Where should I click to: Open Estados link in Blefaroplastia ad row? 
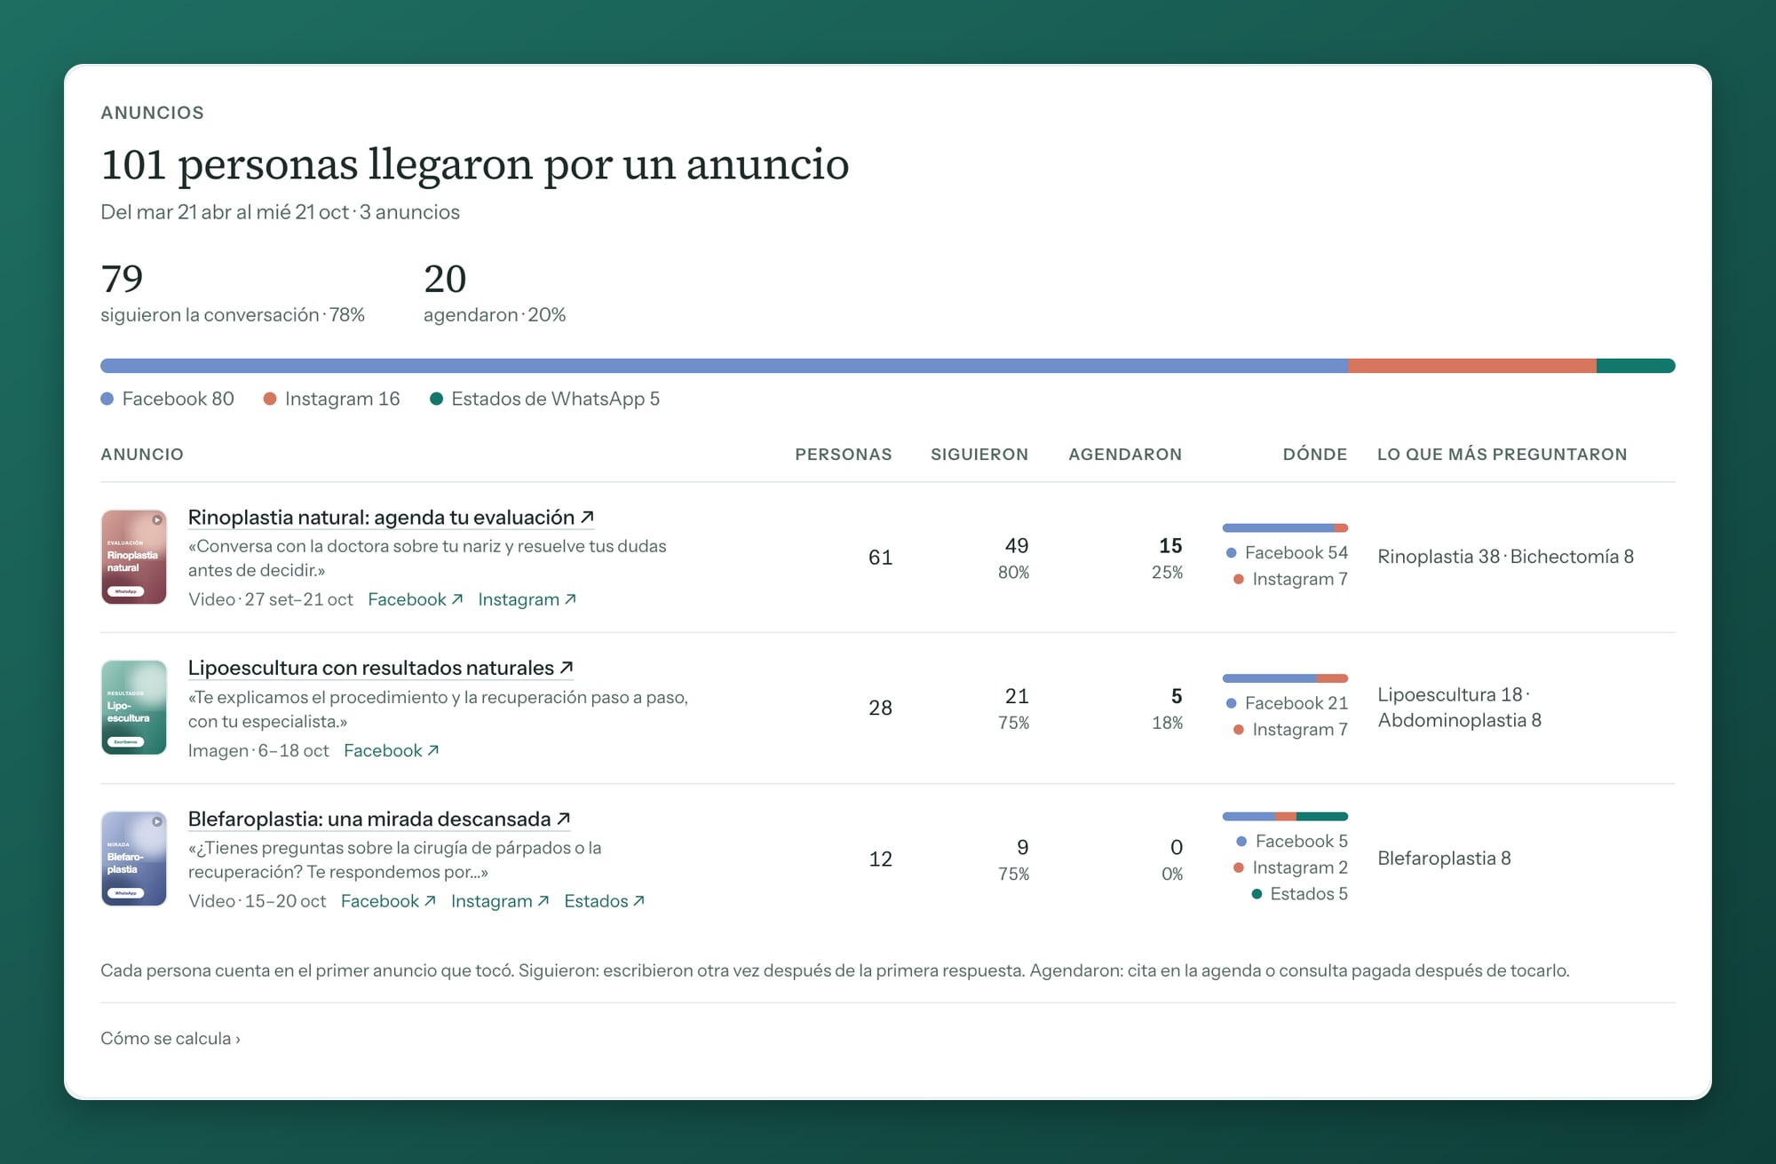tap(605, 901)
